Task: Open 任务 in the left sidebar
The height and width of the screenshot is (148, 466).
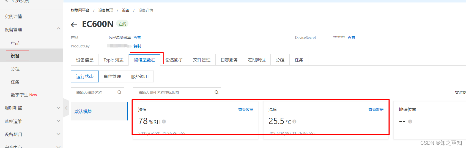Action: point(15,82)
